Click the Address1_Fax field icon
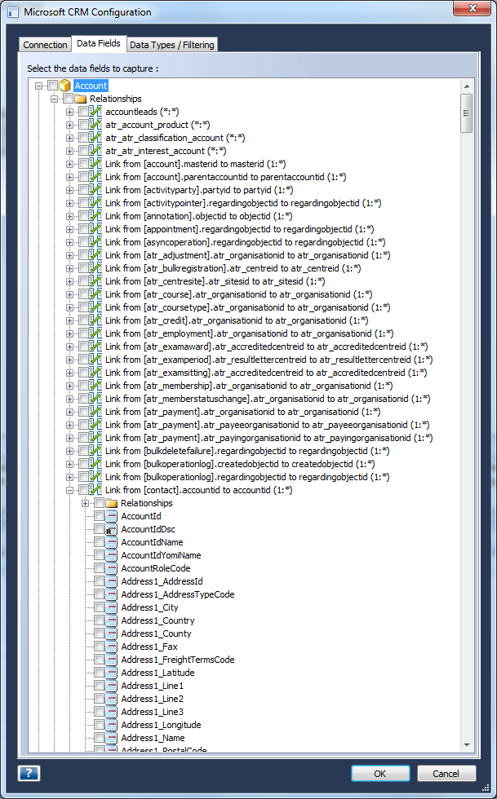This screenshot has height=799, width=497. click(x=112, y=647)
